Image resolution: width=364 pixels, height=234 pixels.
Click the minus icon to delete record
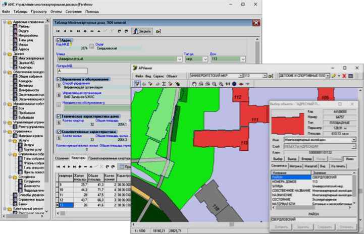(92, 31)
